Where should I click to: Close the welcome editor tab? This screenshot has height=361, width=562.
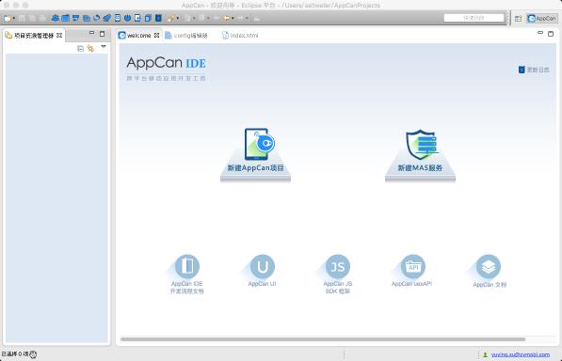(x=156, y=35)
